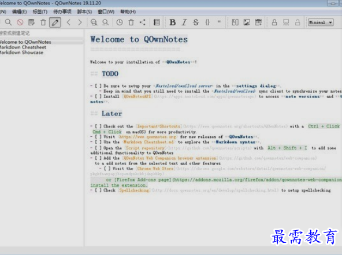Click table icon left of the lock
The image size is (342, 255).
point(258,22)
